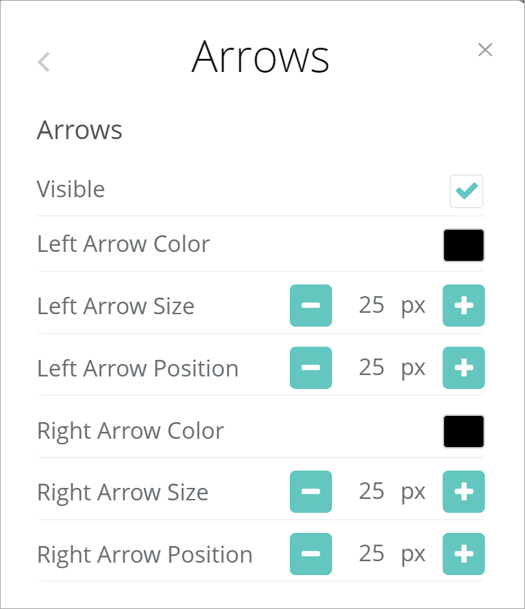525x609 pixels.
Task: Click the Right Arrow Size value field
Action: tap(371, 491)
